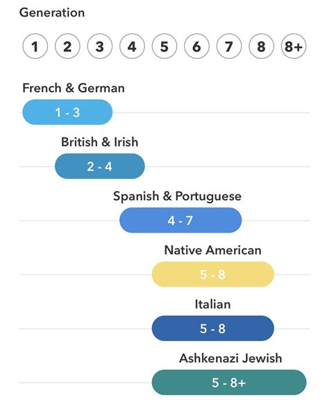The height and width of the screenshot is (407, 329).
Task: Click the Spanish & Portuguese label
Action: 177,197
